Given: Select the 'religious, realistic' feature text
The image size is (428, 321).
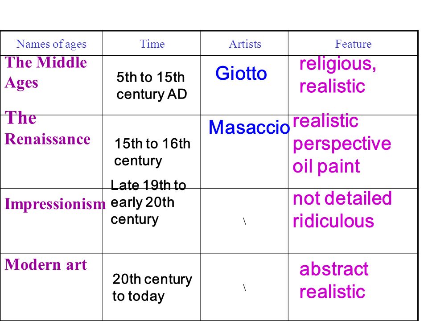Looking at the screenshot, I should coord(338,75).
